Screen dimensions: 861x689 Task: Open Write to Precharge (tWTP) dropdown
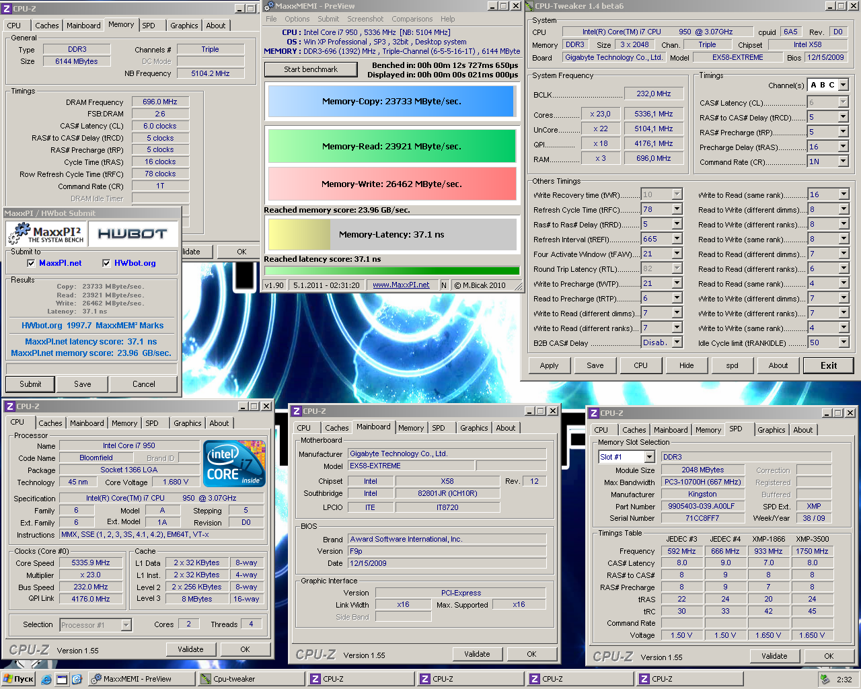tap(677, 283)
